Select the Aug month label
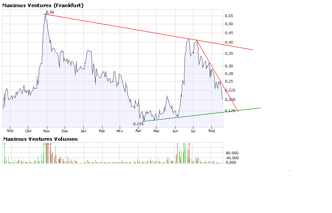 [211, 130]
